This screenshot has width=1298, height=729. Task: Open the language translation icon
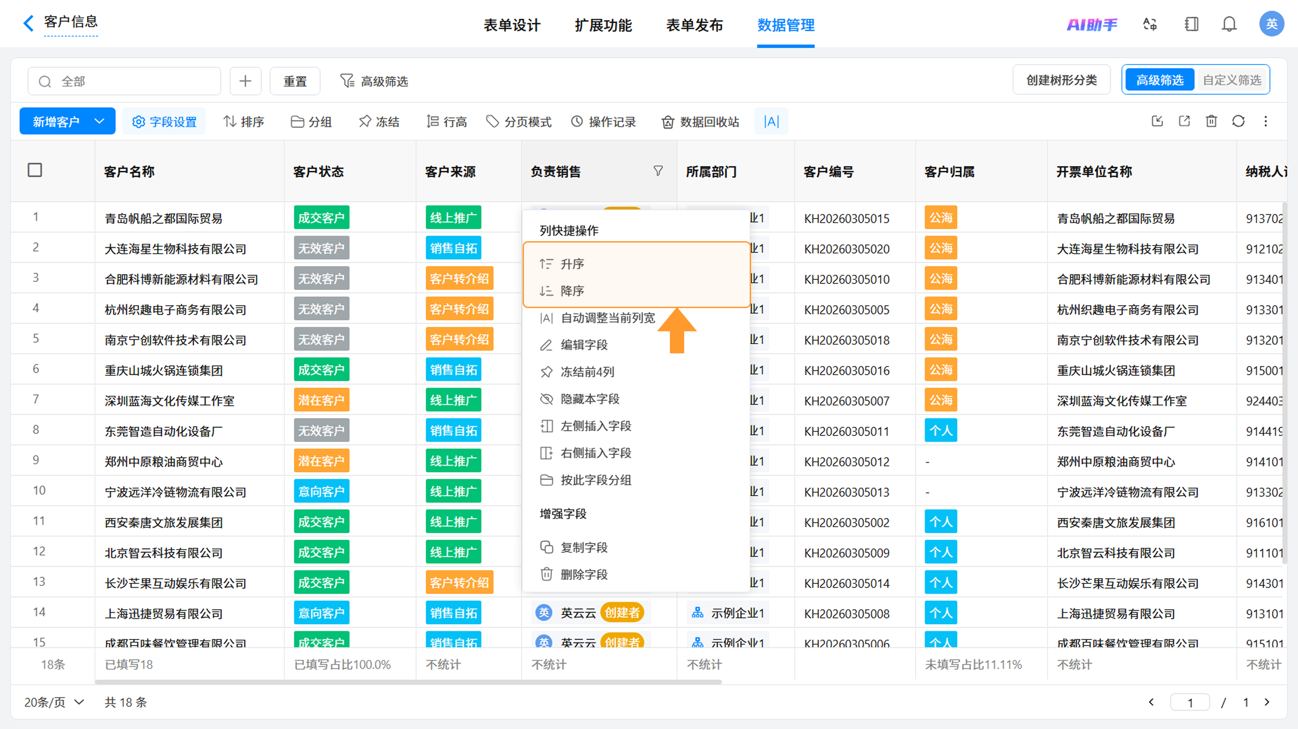[1150, 24]
